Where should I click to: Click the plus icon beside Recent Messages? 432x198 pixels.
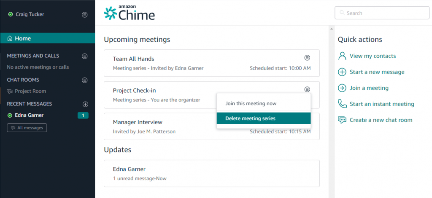click(85, 104)
